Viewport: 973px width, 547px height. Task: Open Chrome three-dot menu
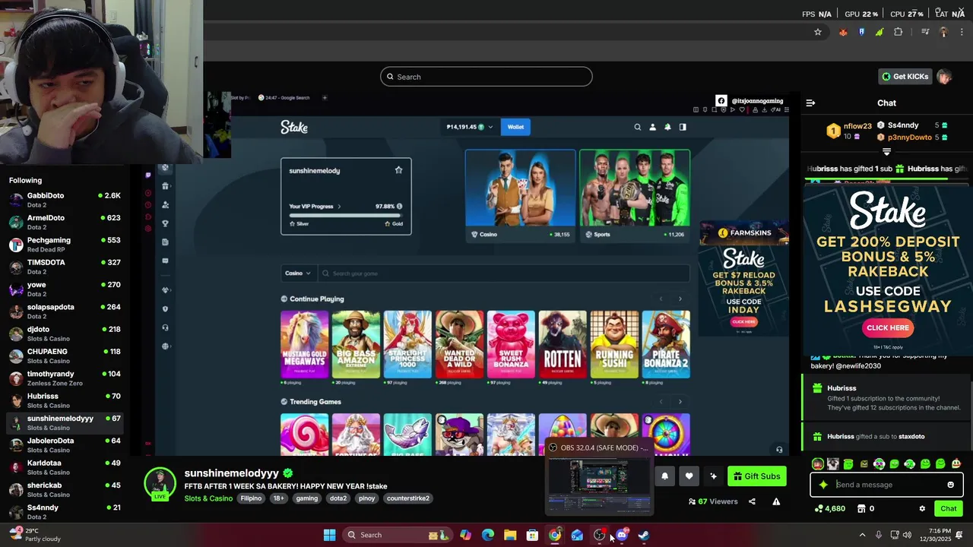(962, 32)
